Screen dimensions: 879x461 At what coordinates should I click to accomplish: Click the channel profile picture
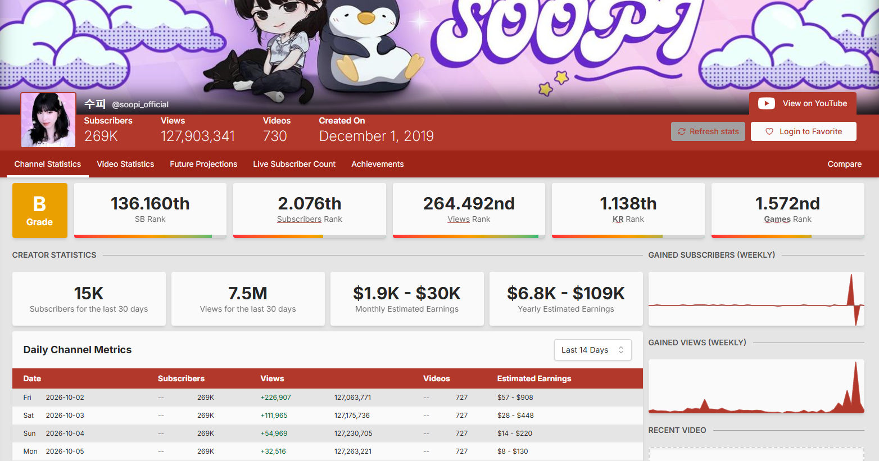[x=48, y=120]
